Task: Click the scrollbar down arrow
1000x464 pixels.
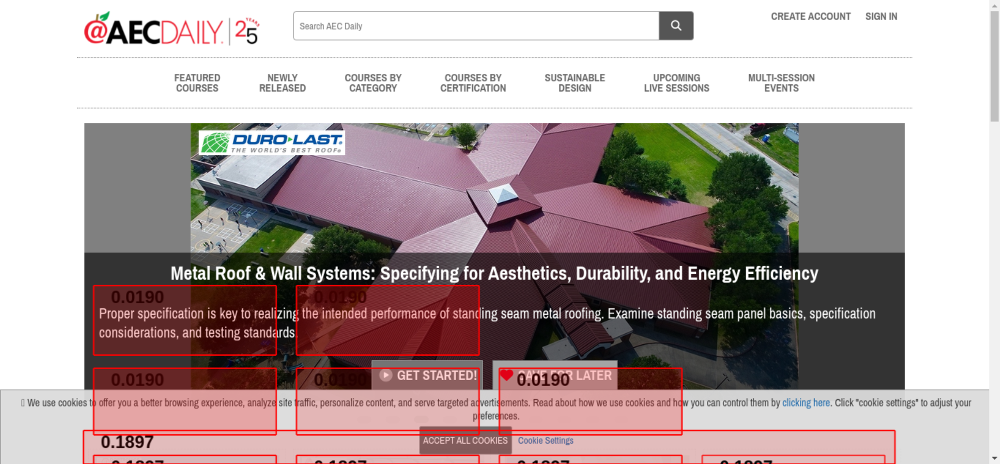Action: [x=994, y=458]
